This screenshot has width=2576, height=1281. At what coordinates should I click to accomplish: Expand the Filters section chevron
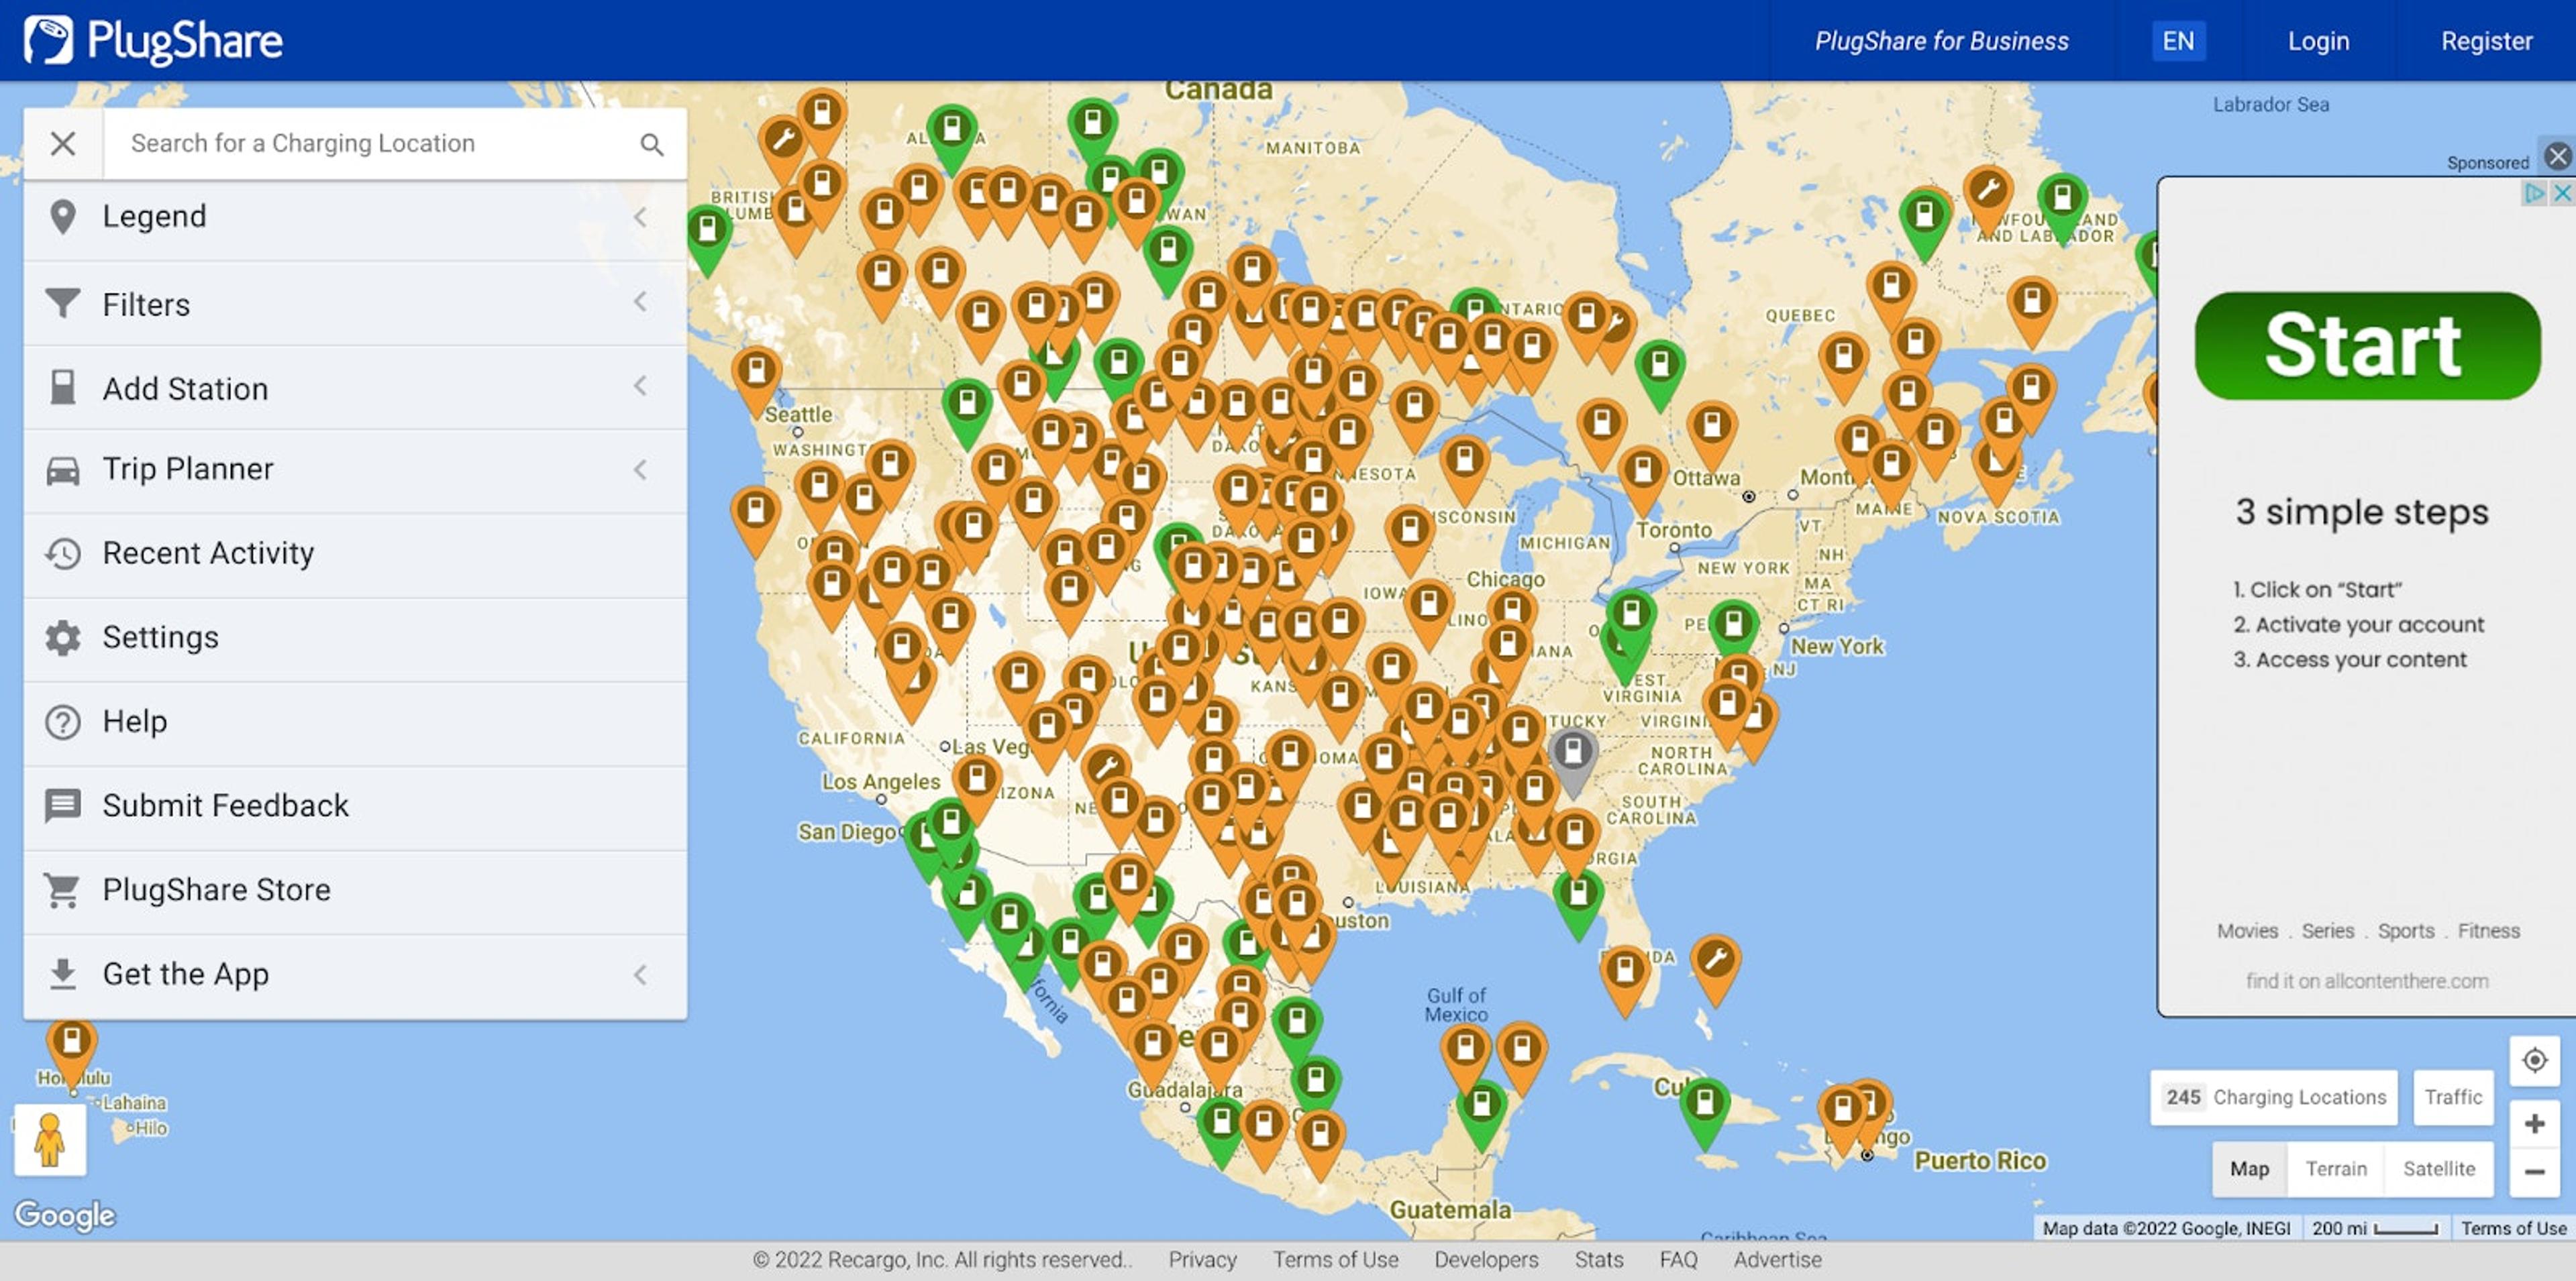(641, 302)
